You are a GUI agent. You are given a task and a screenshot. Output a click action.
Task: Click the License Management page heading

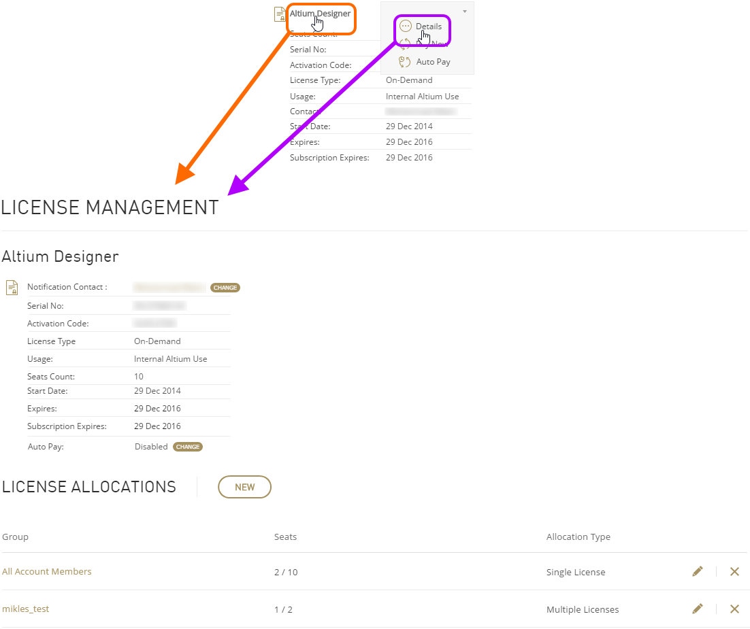(x=110, y=208)
